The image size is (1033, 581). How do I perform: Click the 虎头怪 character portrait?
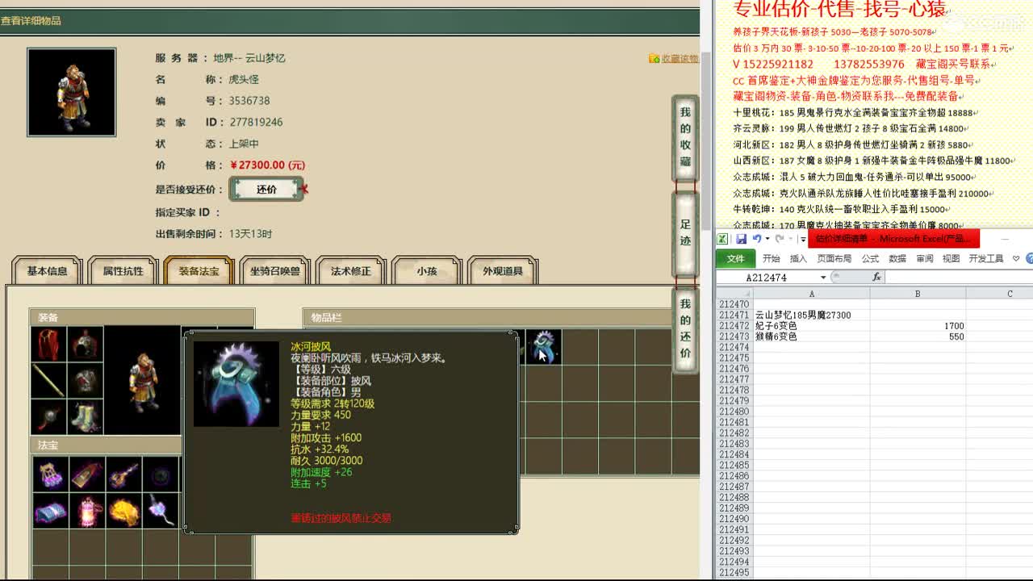71,92
